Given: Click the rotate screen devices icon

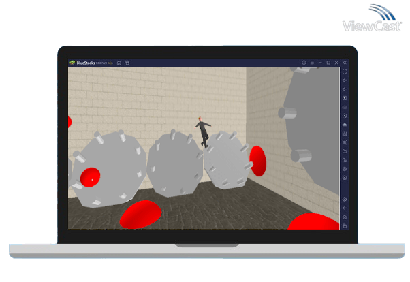Looking at the screenshot, I should tap(345, 160).
